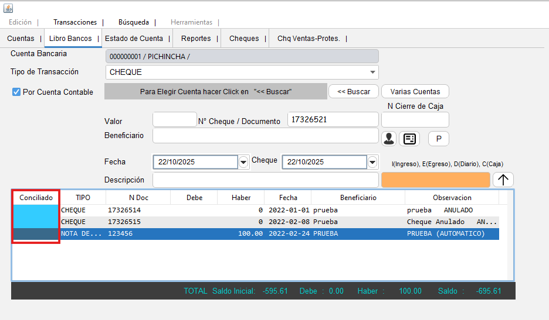Click the Varias Cuentas button
Screen dimensions: 549x320
(415, 92)
